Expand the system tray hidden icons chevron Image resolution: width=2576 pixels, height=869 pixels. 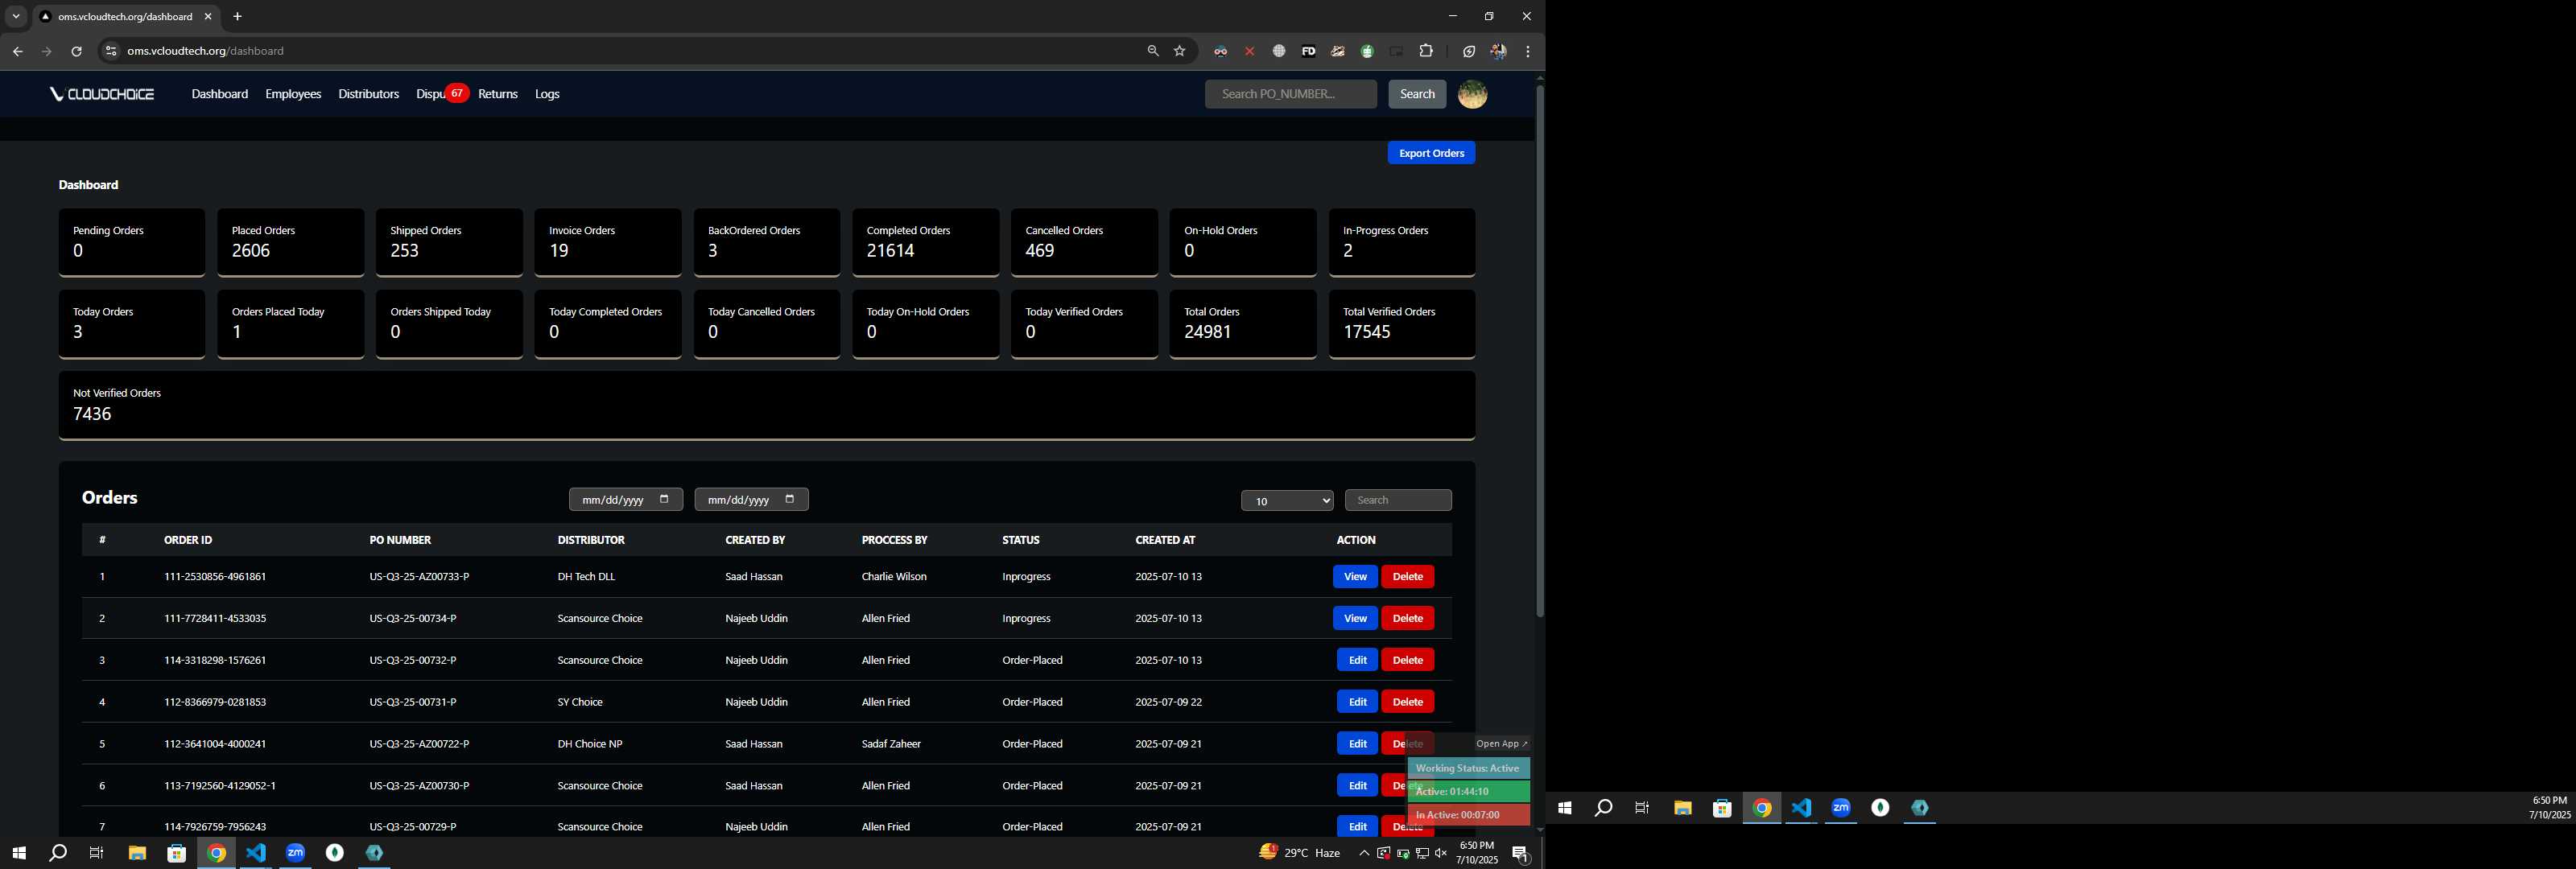tap(1364, 853)
